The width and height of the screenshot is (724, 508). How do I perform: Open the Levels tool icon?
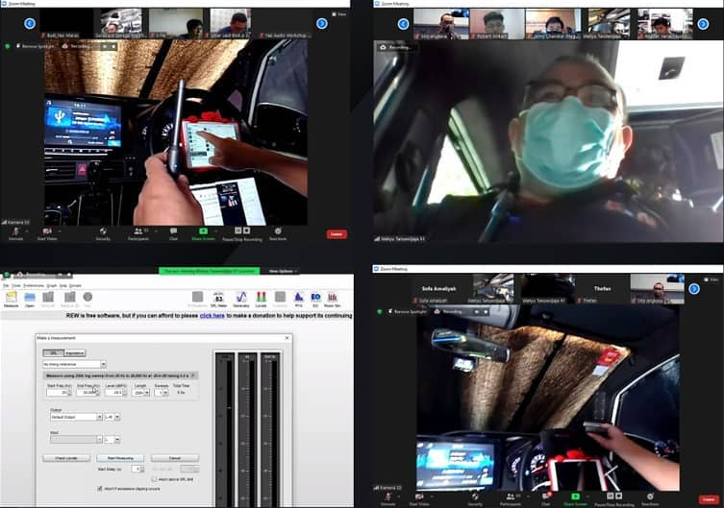260,299
